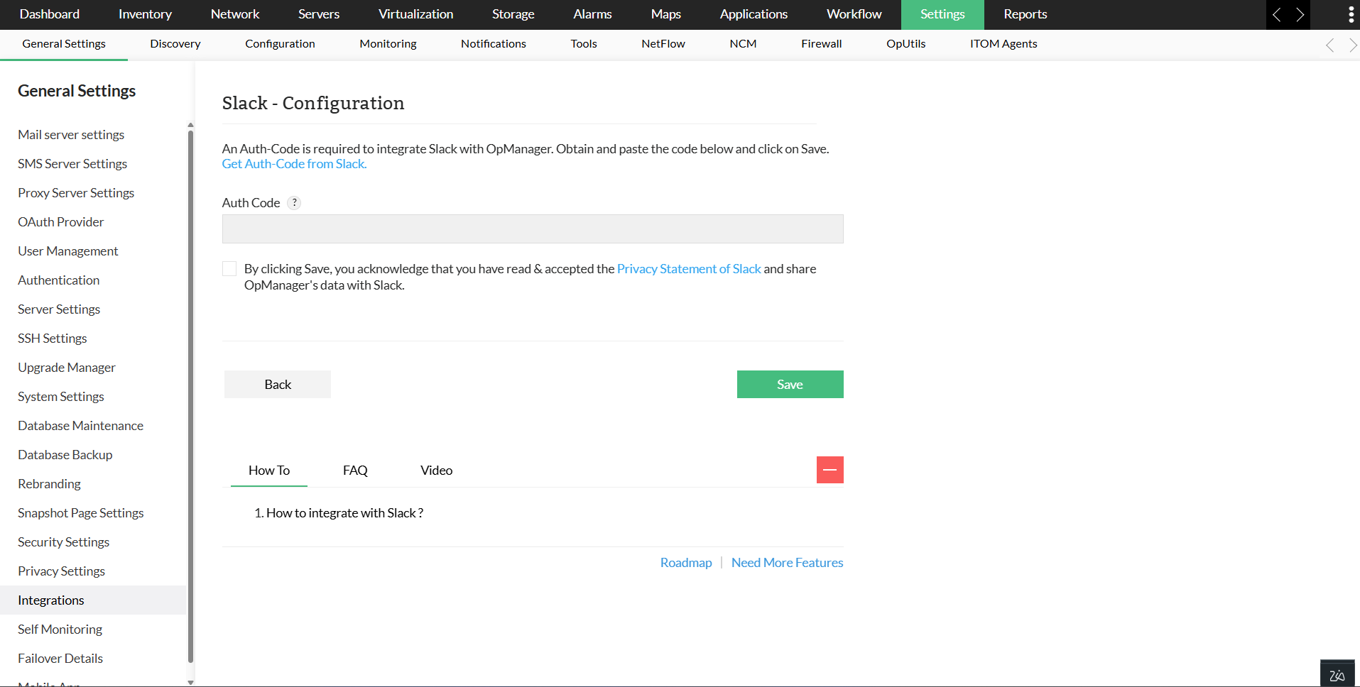Select the OpUtils sub-tab

(x=906, y=44)
